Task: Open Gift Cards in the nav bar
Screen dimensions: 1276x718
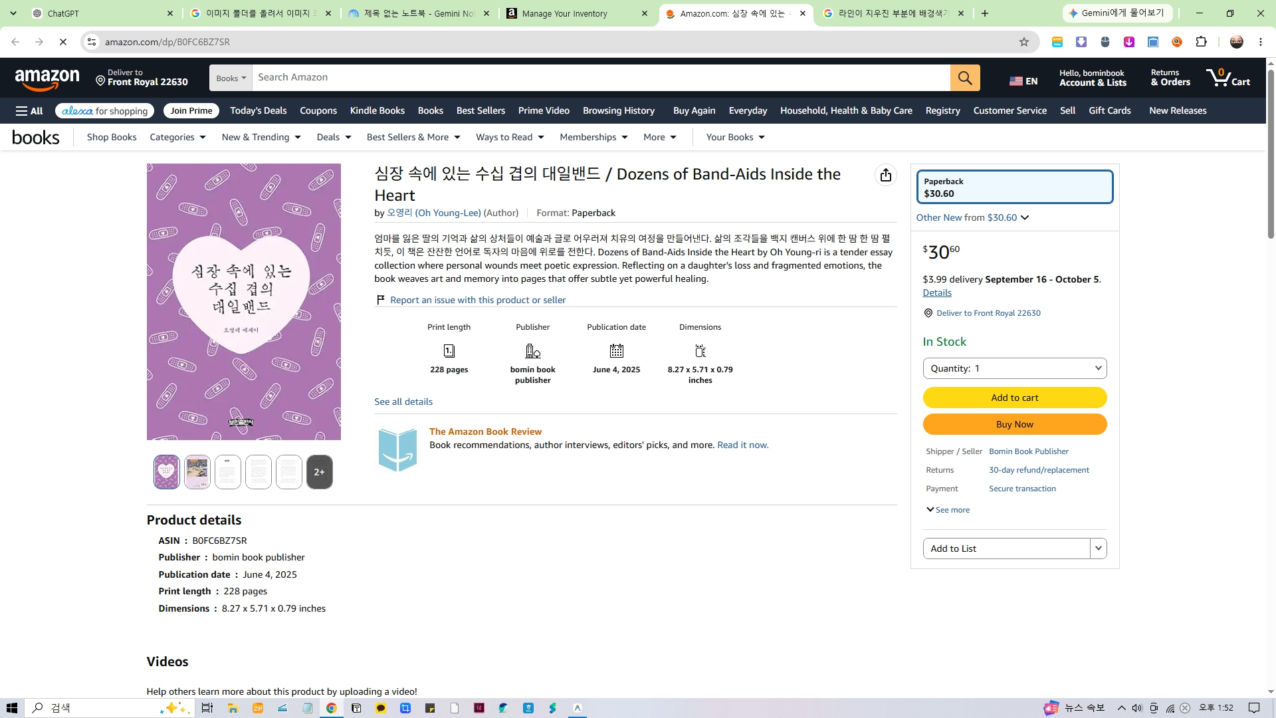Action: (1110, 111)
